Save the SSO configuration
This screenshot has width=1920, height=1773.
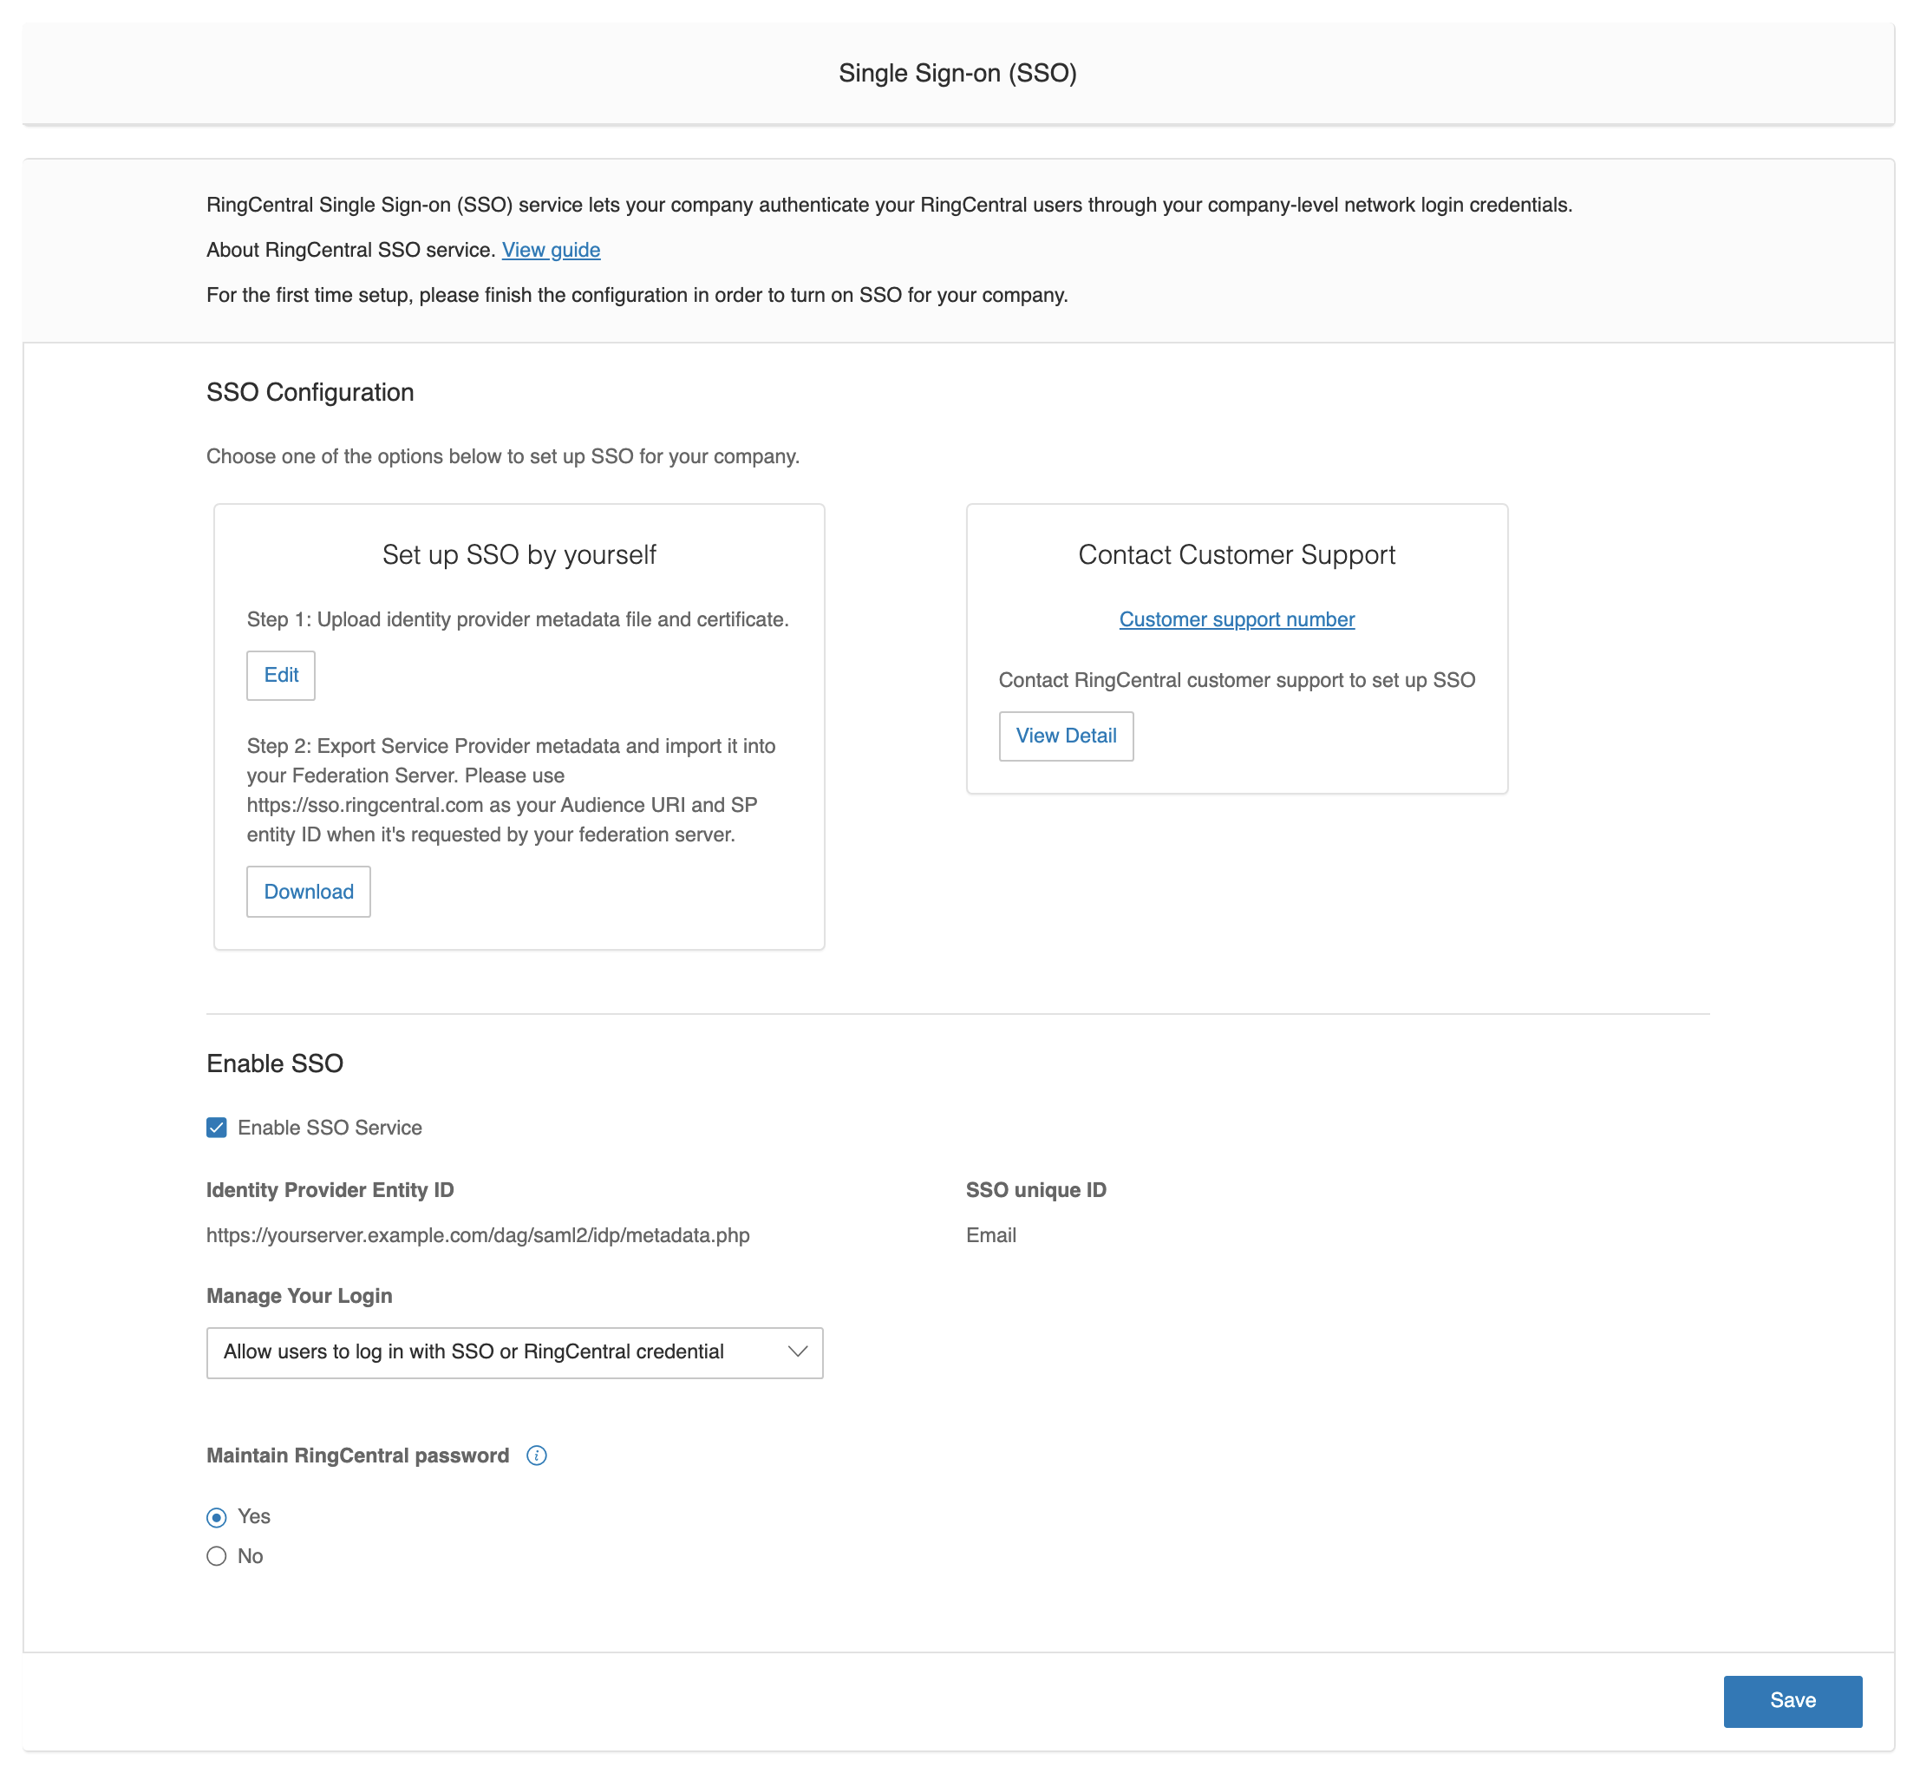point(1793,1701)
